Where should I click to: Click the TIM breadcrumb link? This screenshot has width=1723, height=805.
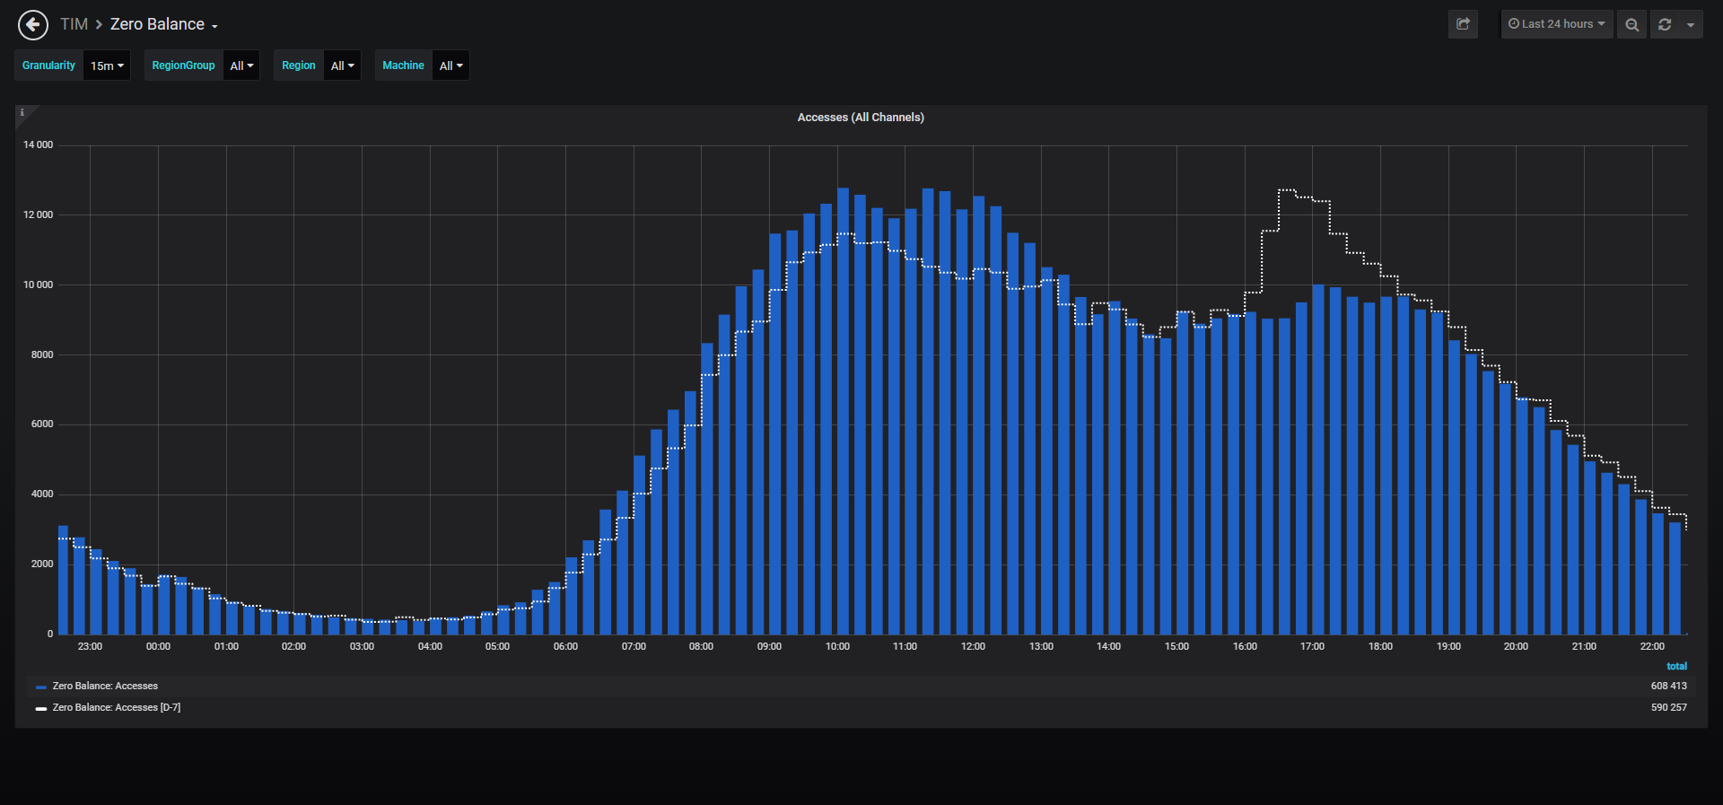(x=74, y=24)
